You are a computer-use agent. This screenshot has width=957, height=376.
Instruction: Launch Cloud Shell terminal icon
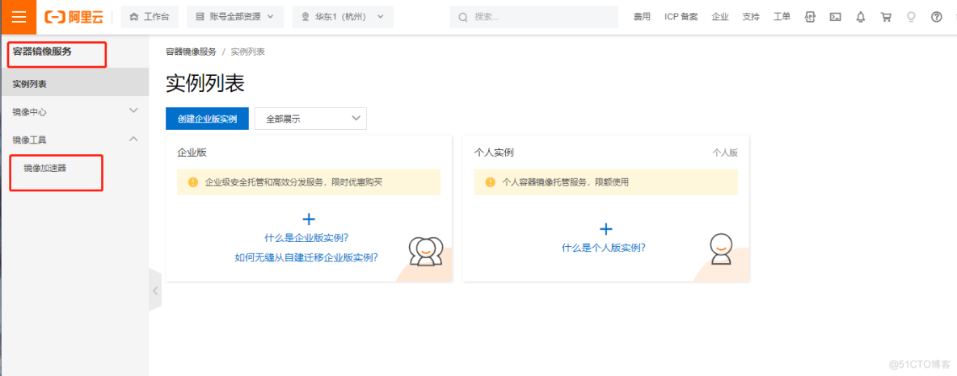[836, 17]
